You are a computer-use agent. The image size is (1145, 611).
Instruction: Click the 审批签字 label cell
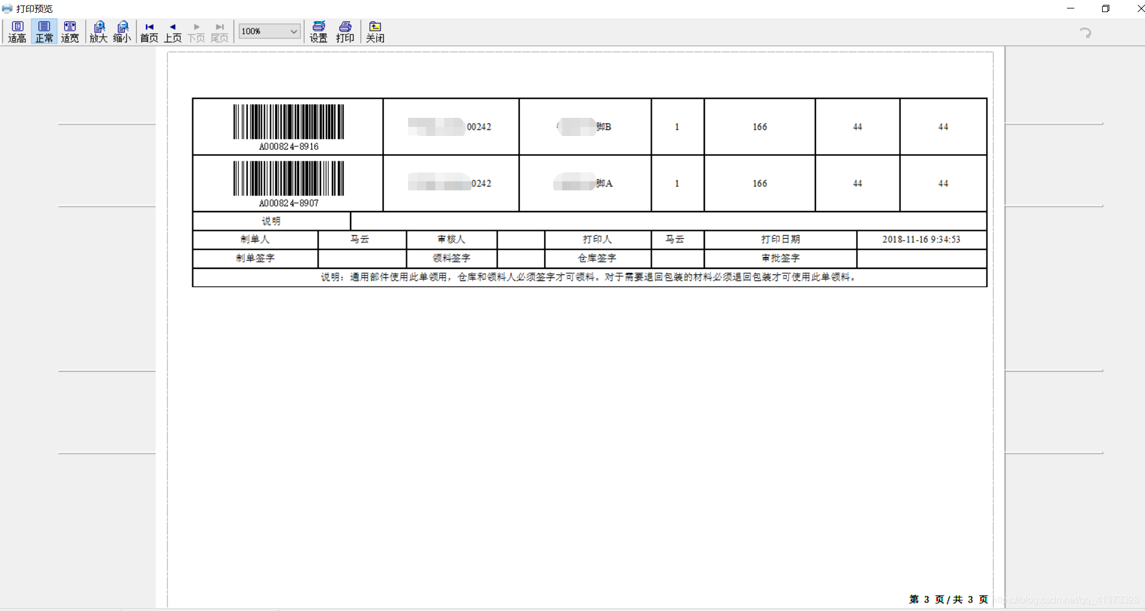tap(780, 258)
